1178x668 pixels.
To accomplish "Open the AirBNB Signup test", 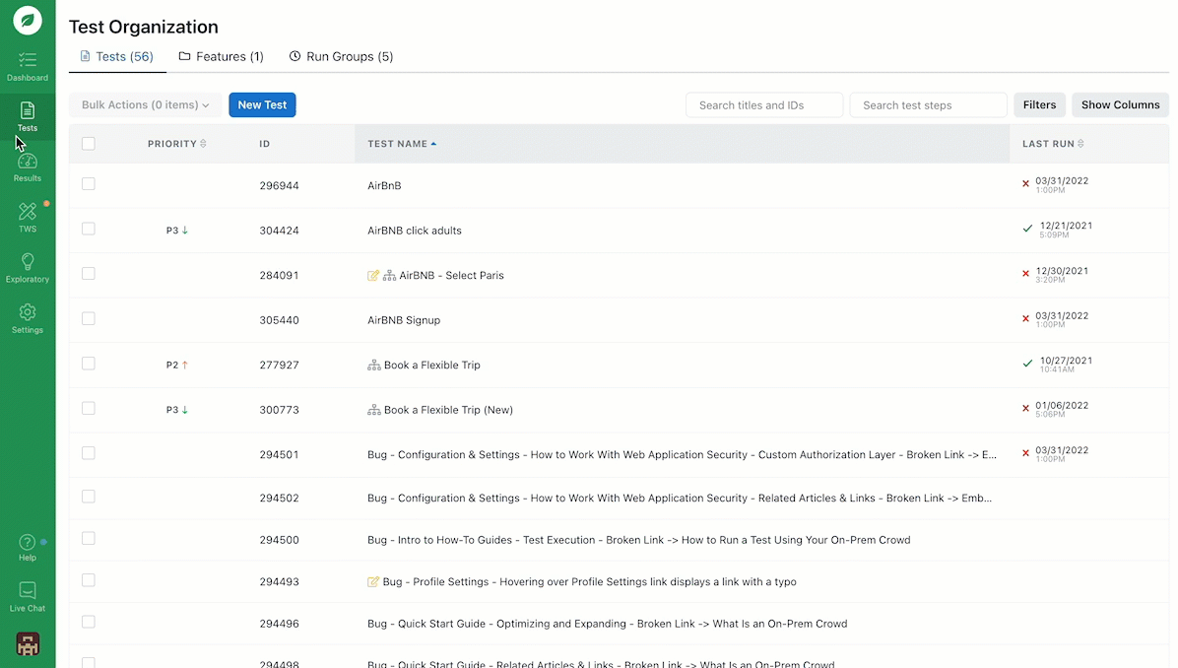I will point(404,320).
